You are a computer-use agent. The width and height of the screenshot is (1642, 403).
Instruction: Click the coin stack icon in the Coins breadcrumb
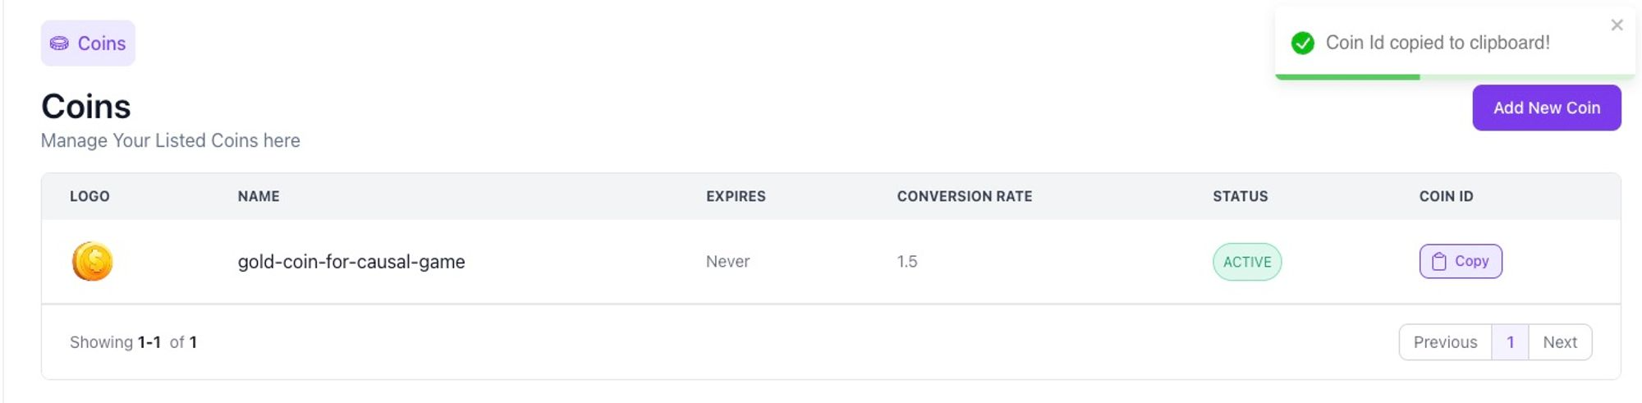click(59, 44)
